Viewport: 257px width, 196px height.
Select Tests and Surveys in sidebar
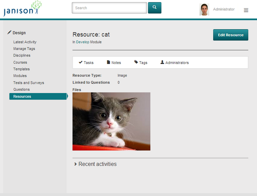tap(28, 83)
